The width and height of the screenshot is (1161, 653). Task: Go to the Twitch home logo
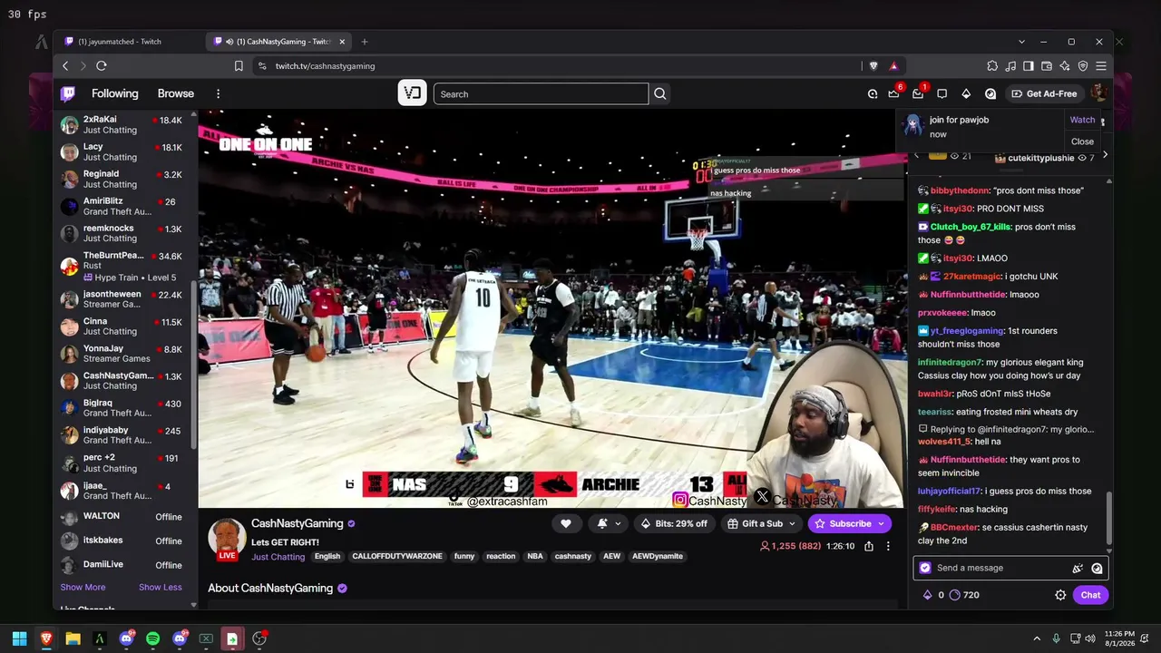point(68,93)
